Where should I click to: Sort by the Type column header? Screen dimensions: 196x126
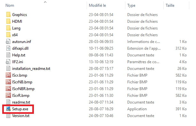pos(131,5)
